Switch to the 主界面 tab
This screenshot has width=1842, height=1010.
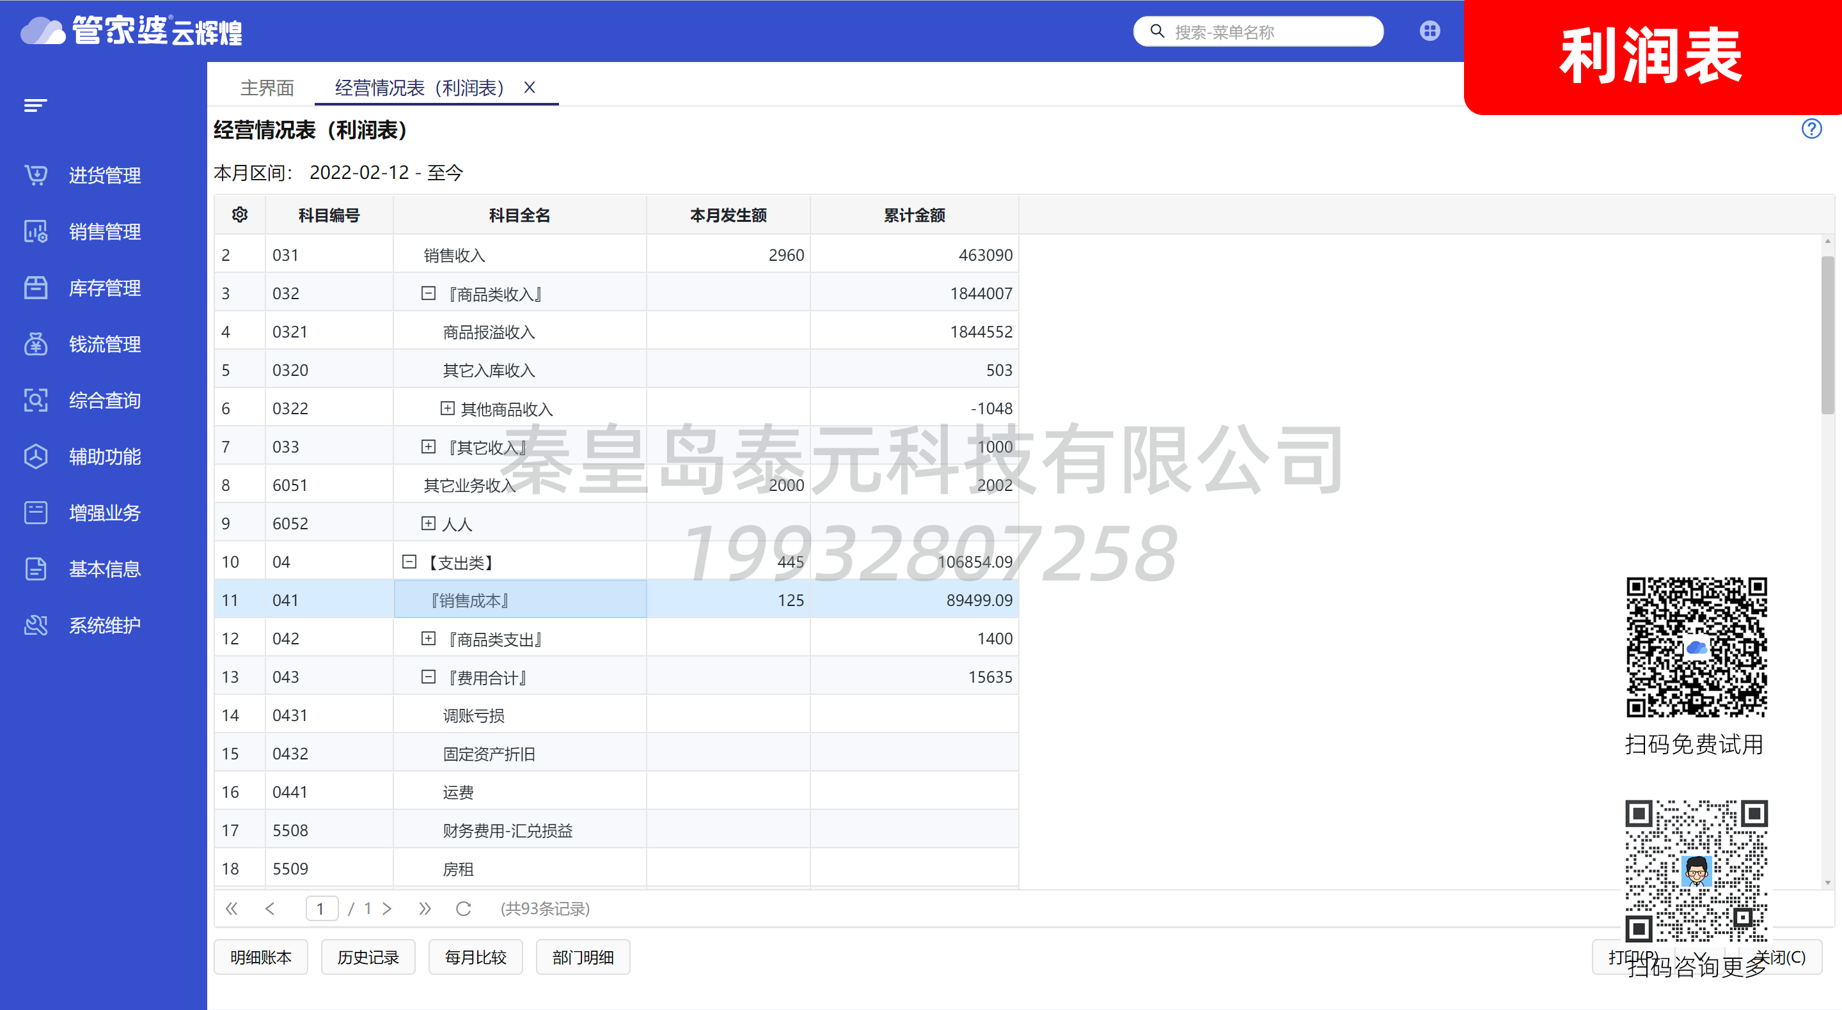click(x=267, y=88)
